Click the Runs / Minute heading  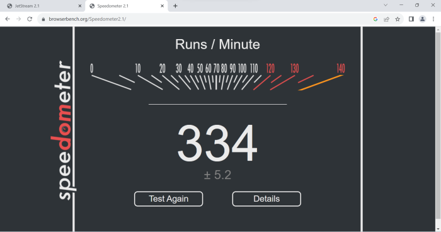pos(217,44)
